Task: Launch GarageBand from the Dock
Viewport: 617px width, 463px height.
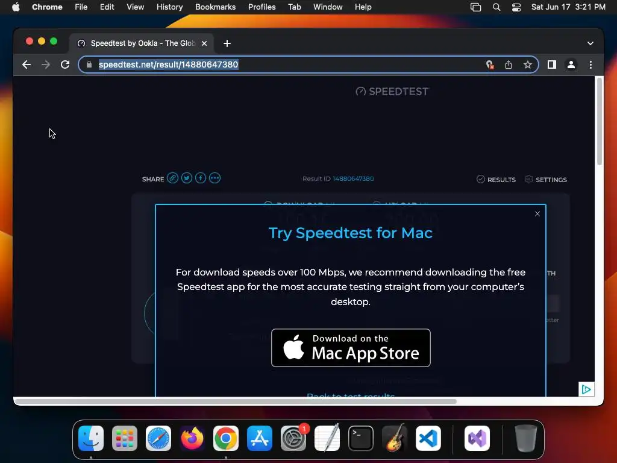Action: click(395, 438)
